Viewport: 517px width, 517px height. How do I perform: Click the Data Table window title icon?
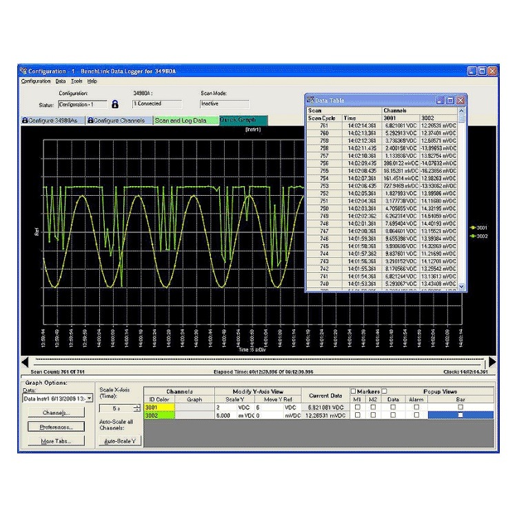coord(311,100)
